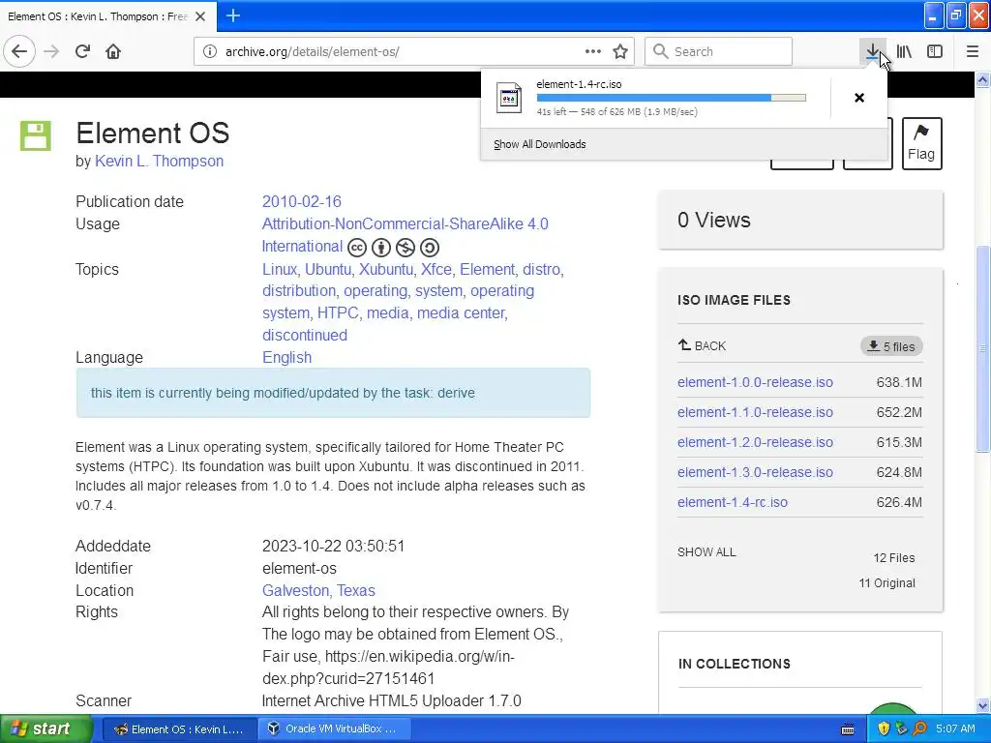Open the Kevin L. Thompson author link
This screenshot has height=743, width=991.
[x=160, y=162]
